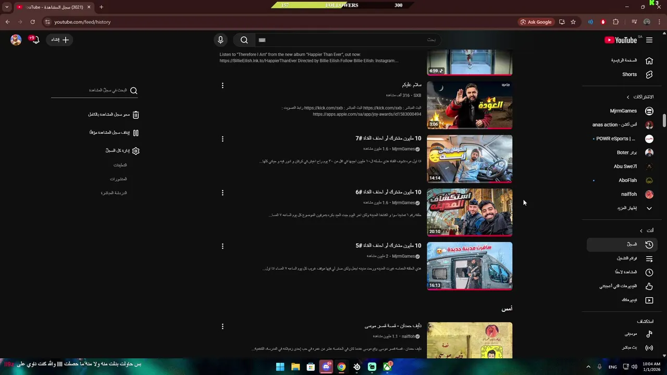Open the account avatar menu
The width and height of the screenshot is (667, 375).
(x=16, y=40)
